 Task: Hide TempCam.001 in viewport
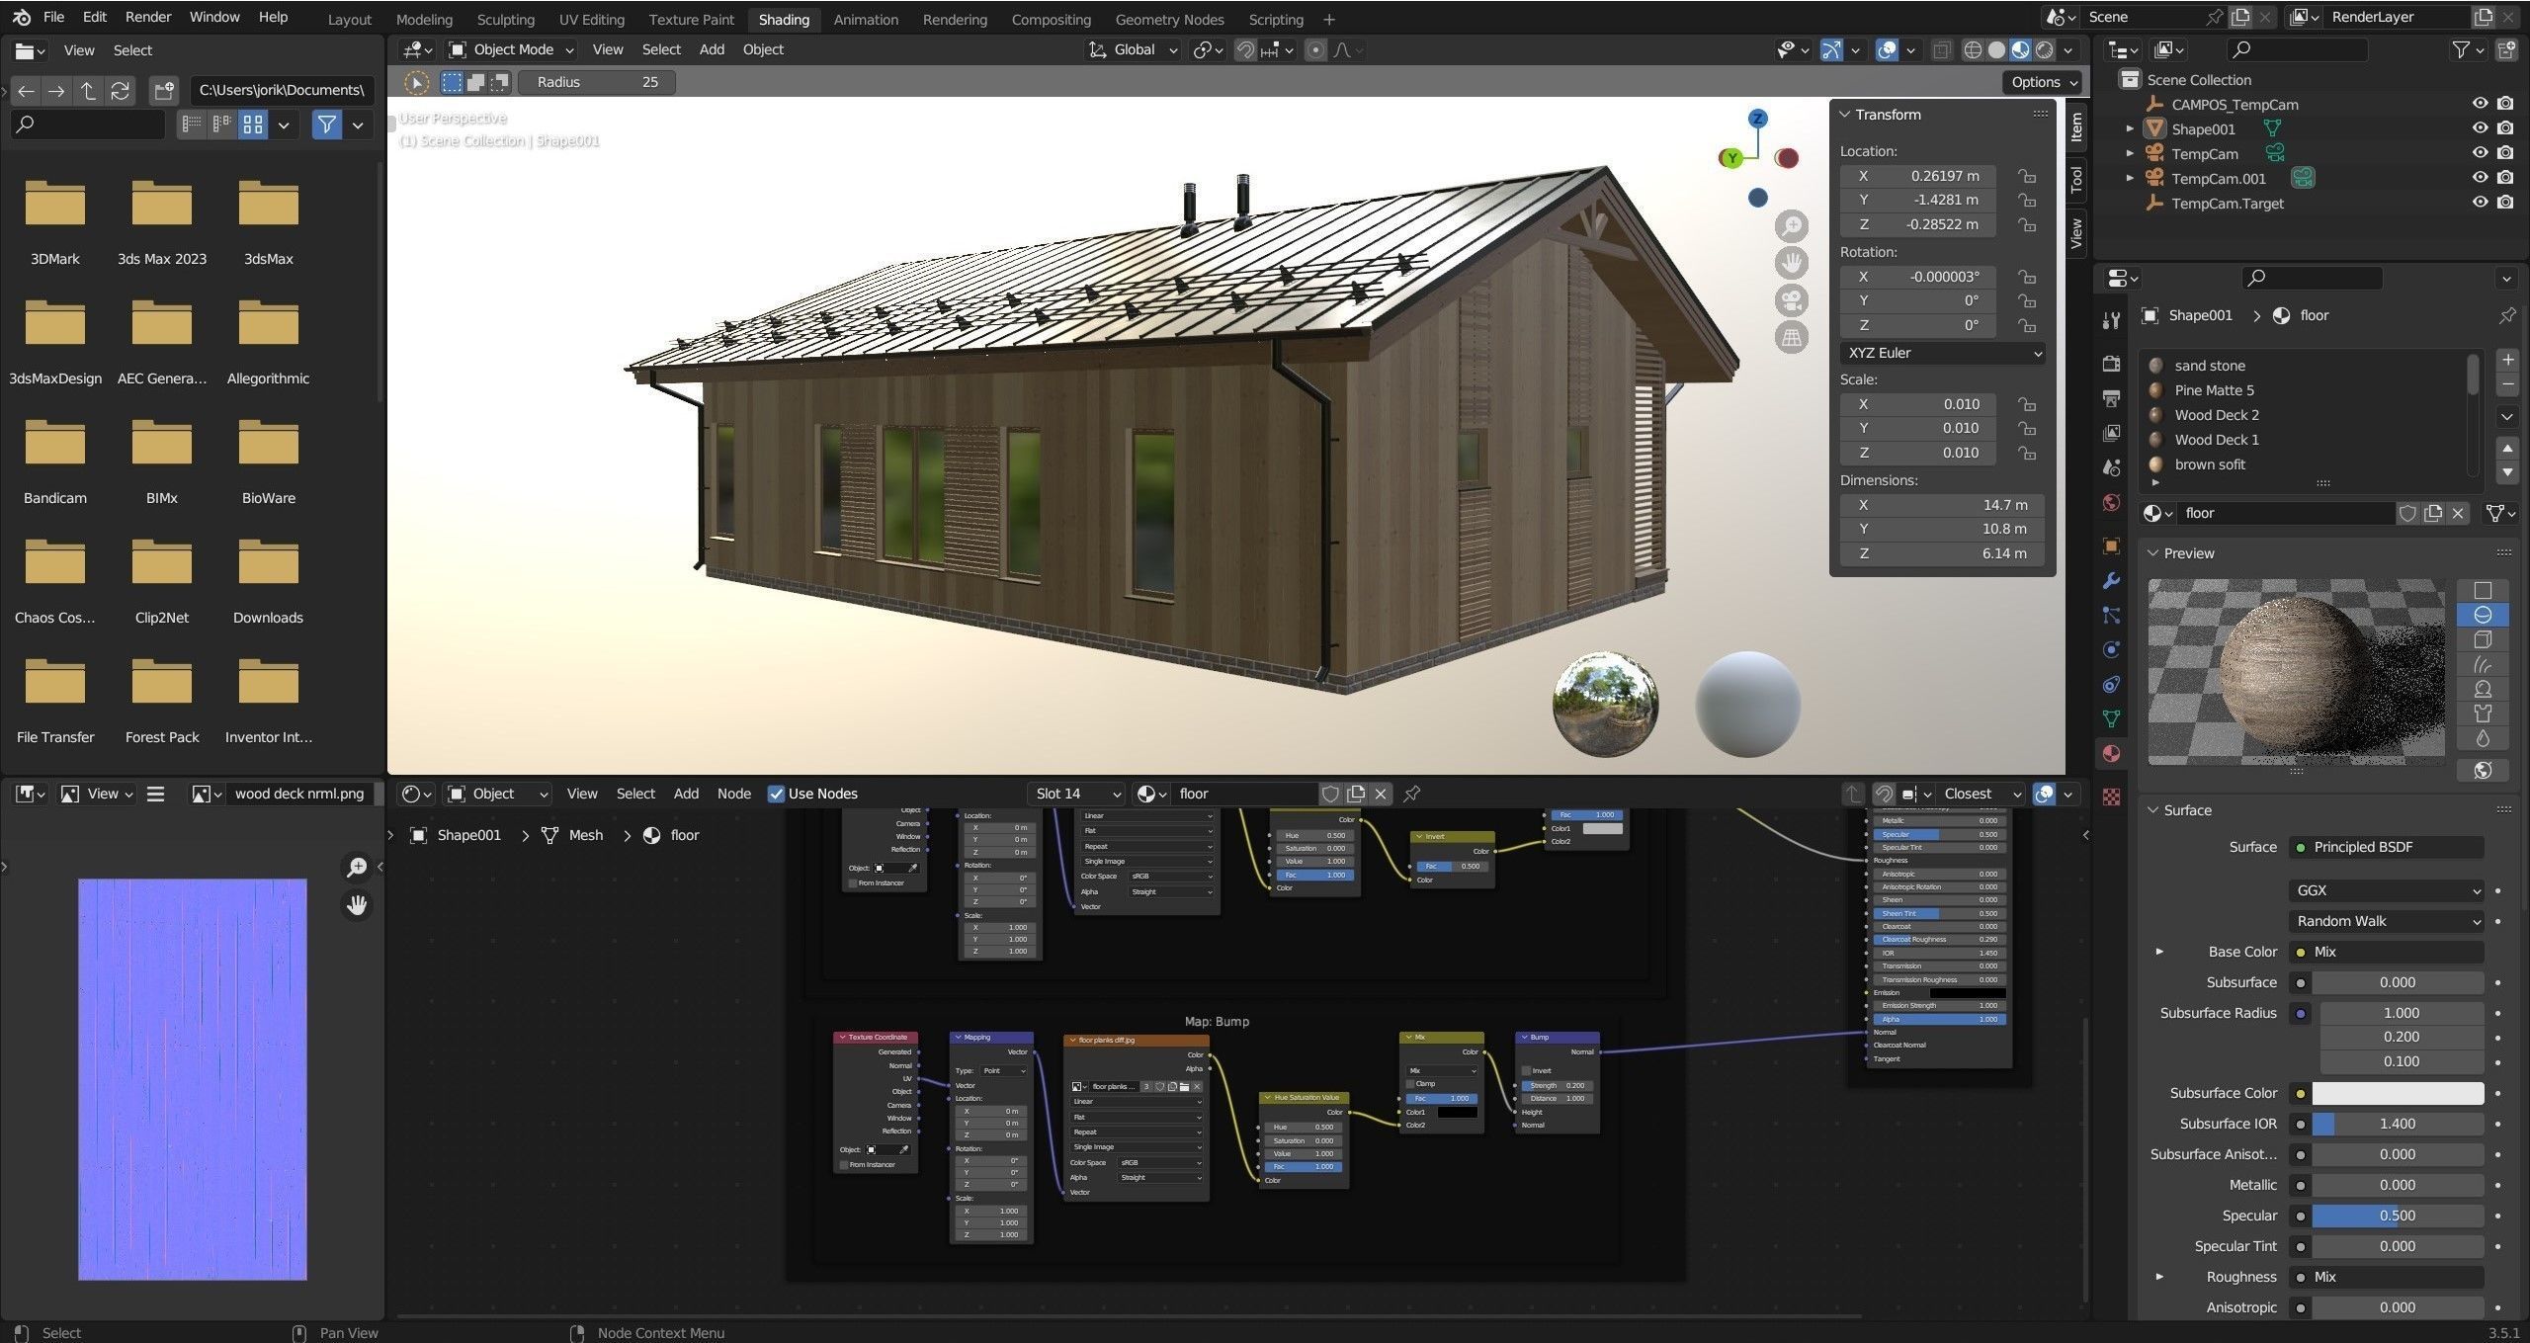pos(2480,178)
